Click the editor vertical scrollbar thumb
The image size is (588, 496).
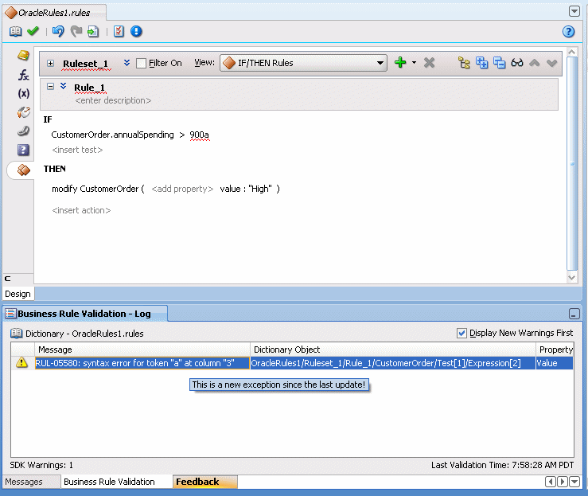(x=571, y=163)
